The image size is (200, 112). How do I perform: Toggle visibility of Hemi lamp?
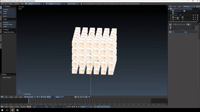(193, 15)
